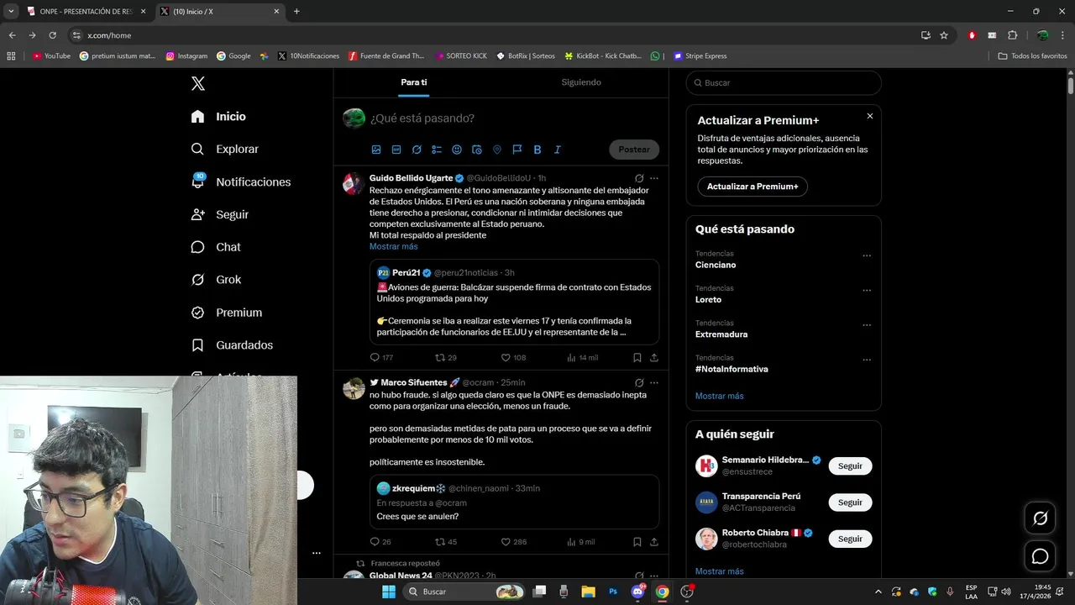Toggle italic text in composer
Image resolution: width=1075 pixels, height=605 pixels.
click(558, 150)
